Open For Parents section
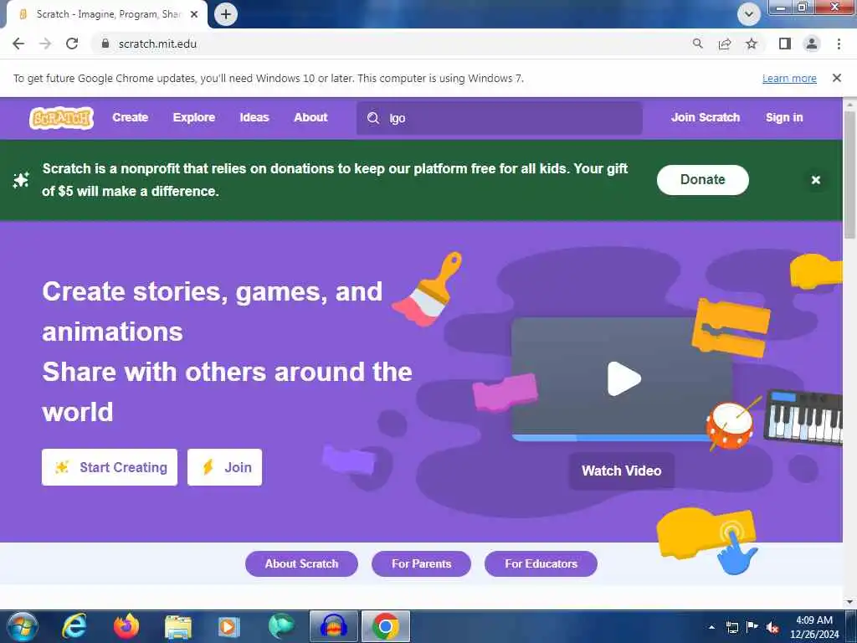Screen dimensions: 857x643 click(422, 563)
